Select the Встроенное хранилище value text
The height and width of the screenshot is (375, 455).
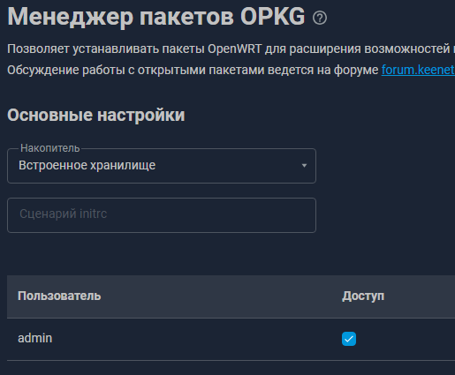point(87,165)
